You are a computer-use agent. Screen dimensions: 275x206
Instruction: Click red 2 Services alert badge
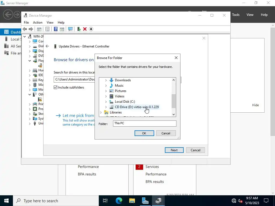click(x=139, y=167)
